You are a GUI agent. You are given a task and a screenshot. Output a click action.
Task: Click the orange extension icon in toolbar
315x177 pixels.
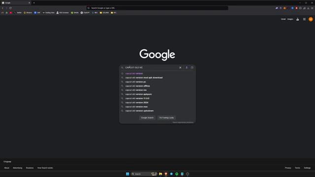tap(284, 8)
